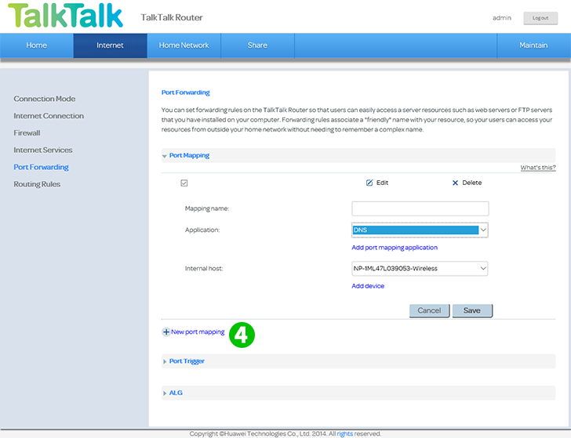Click the Logout button

(540, 18)
